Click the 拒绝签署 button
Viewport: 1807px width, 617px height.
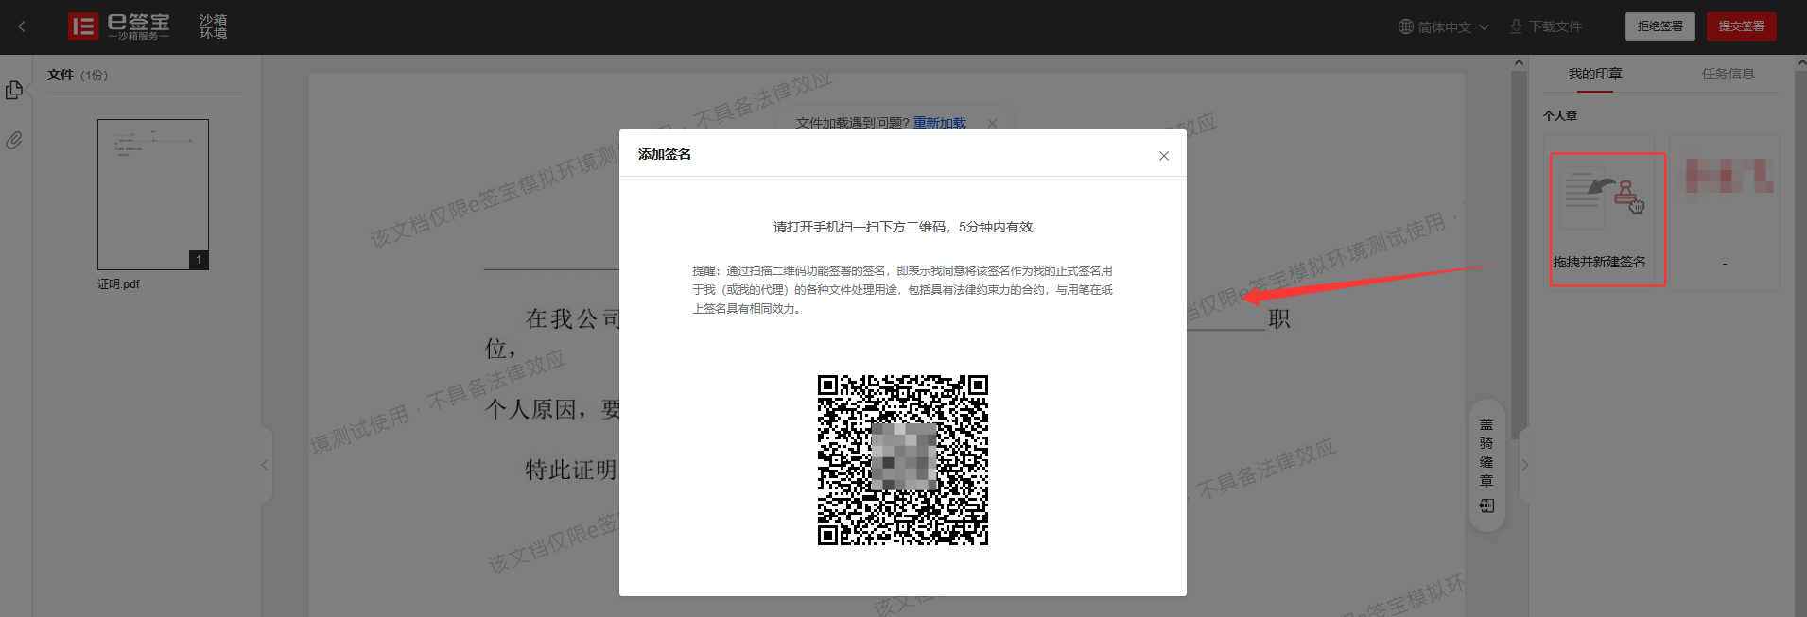[1659, 26]
